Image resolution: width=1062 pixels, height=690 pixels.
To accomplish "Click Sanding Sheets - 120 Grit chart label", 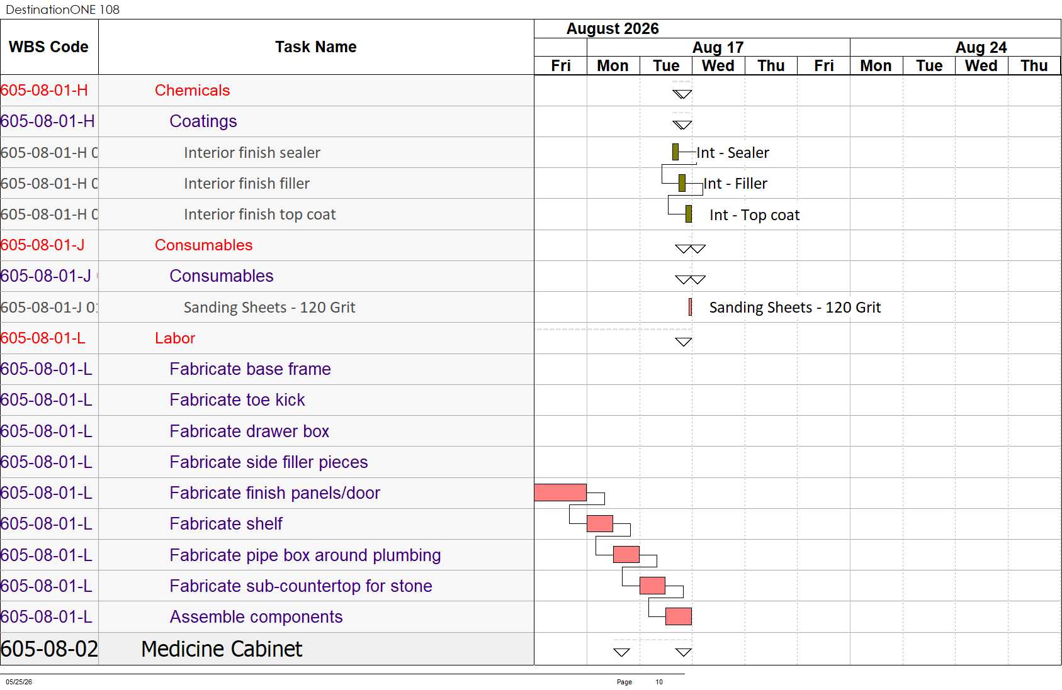I will [795, 308].
